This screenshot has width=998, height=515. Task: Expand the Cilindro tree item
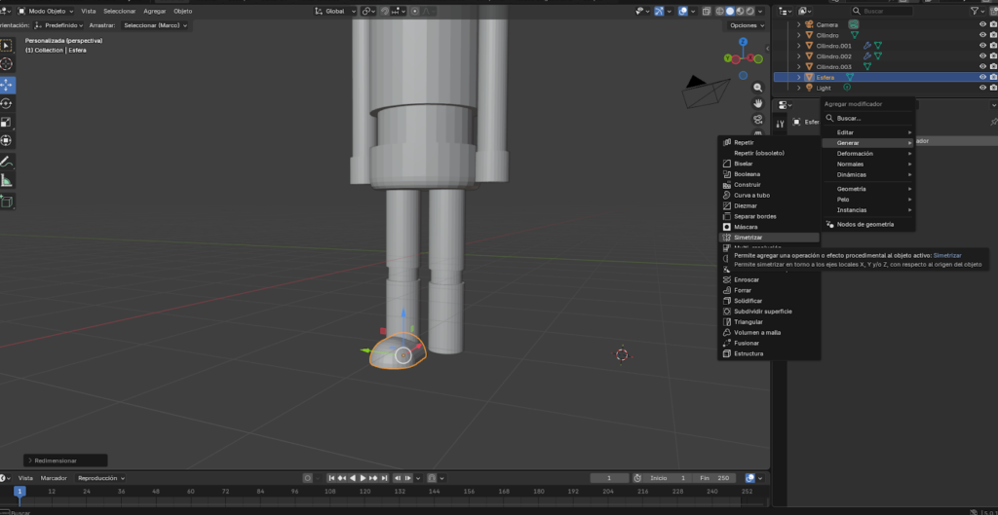799,36
